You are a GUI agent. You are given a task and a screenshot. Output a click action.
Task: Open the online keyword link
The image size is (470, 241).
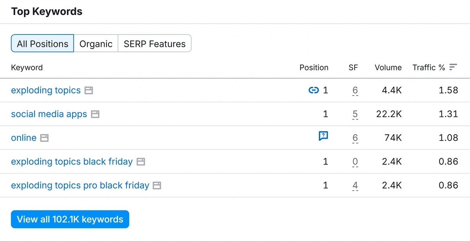[23, 138]
